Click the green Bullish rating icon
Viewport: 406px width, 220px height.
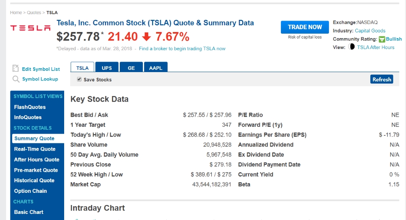point(382,39)
